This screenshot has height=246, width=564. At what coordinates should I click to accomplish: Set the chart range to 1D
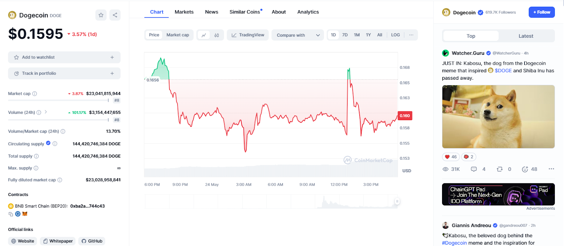click(333, 35)
